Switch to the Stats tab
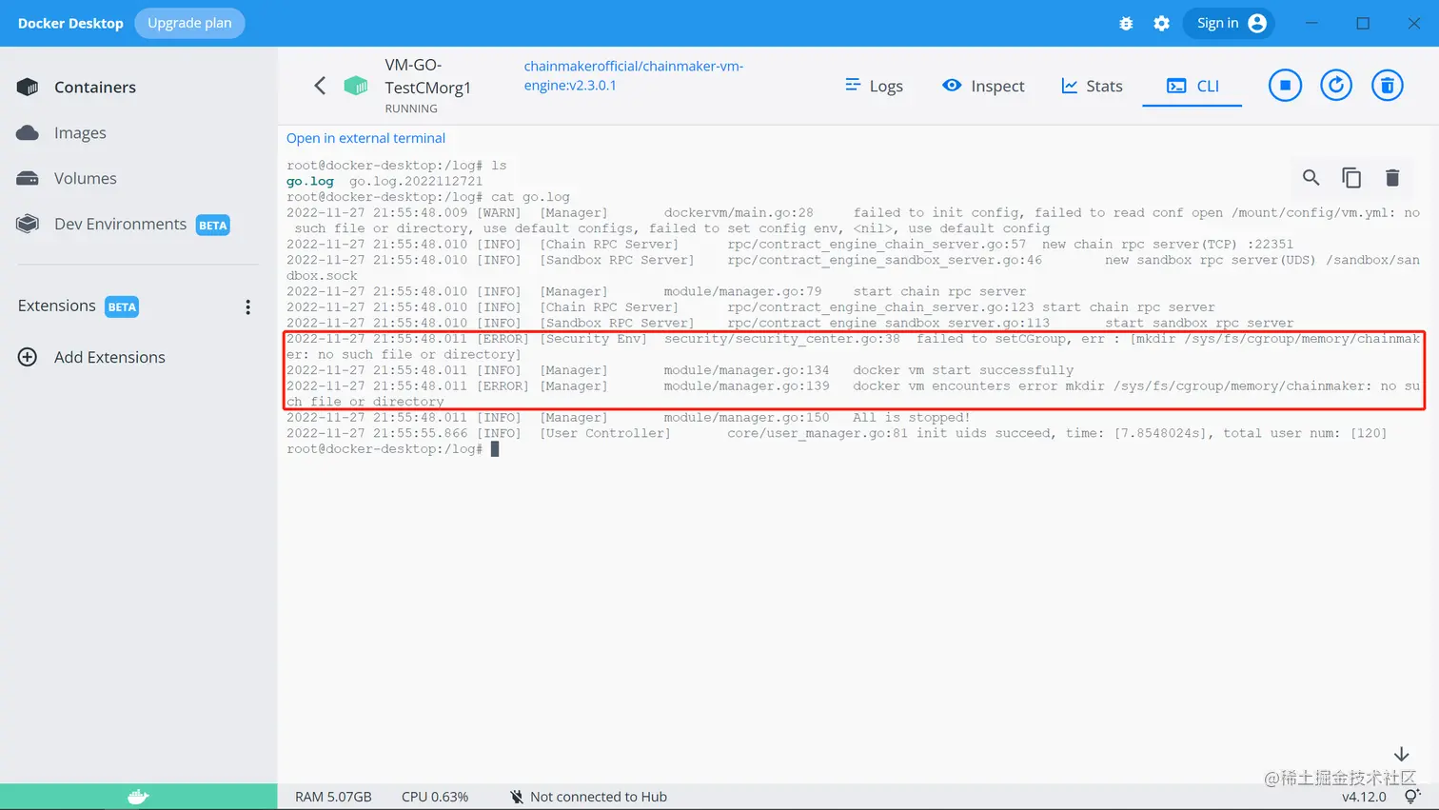 tap(1092, 86)
